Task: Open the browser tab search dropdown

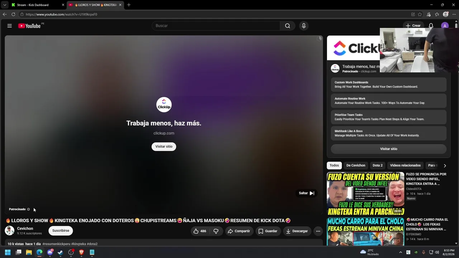Action: click(x=5, y=5)
